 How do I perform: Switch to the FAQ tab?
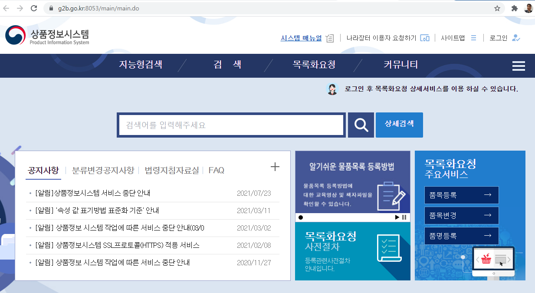[x=217, y=170]
